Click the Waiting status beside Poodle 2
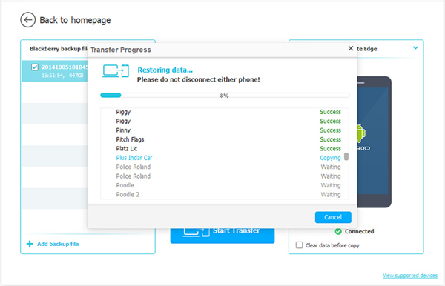Viewport: 445px width, 286px height. pos(331,194)
